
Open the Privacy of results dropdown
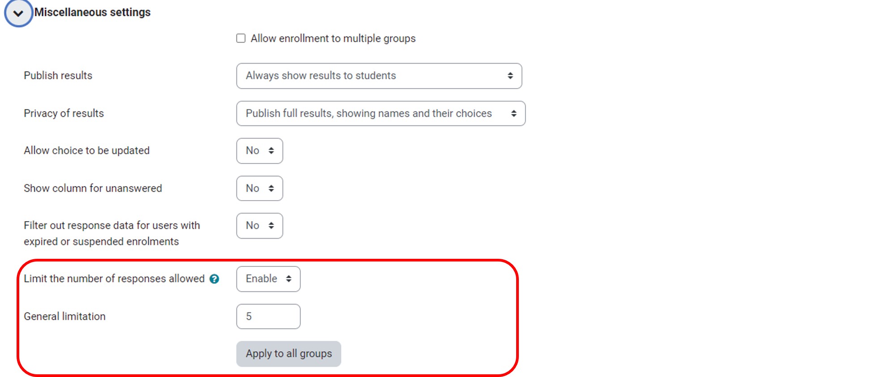click(x=381, y=113)
